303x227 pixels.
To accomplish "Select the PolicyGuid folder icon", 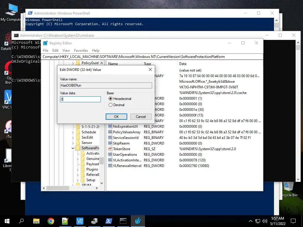I will (78, 63).
